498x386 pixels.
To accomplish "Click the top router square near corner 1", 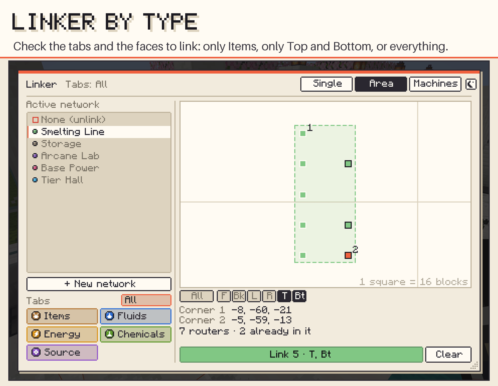I will coord(303,133).
